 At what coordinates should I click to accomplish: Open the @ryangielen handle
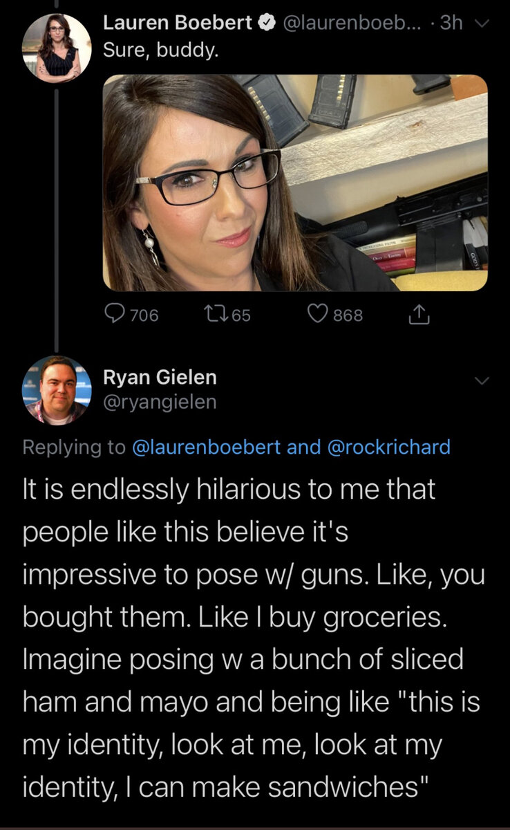point(160,401)
